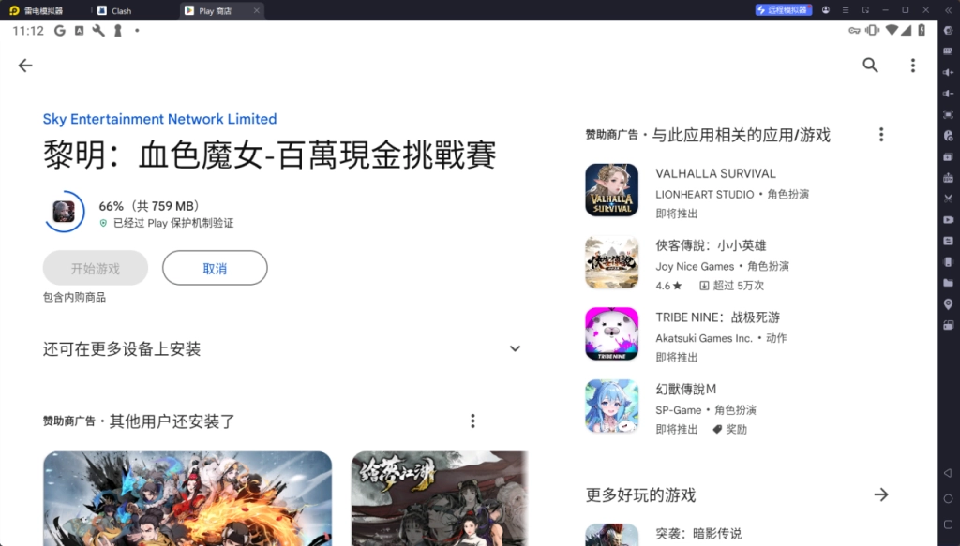Screen dimensions: 960x546
Task: Switch to the Clash tab
Action: coord(114,10)
